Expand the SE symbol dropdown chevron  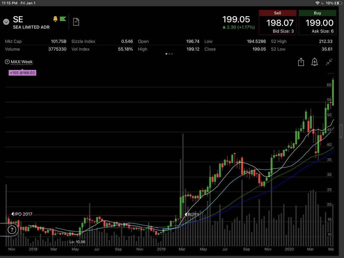[x=6, y=22]
